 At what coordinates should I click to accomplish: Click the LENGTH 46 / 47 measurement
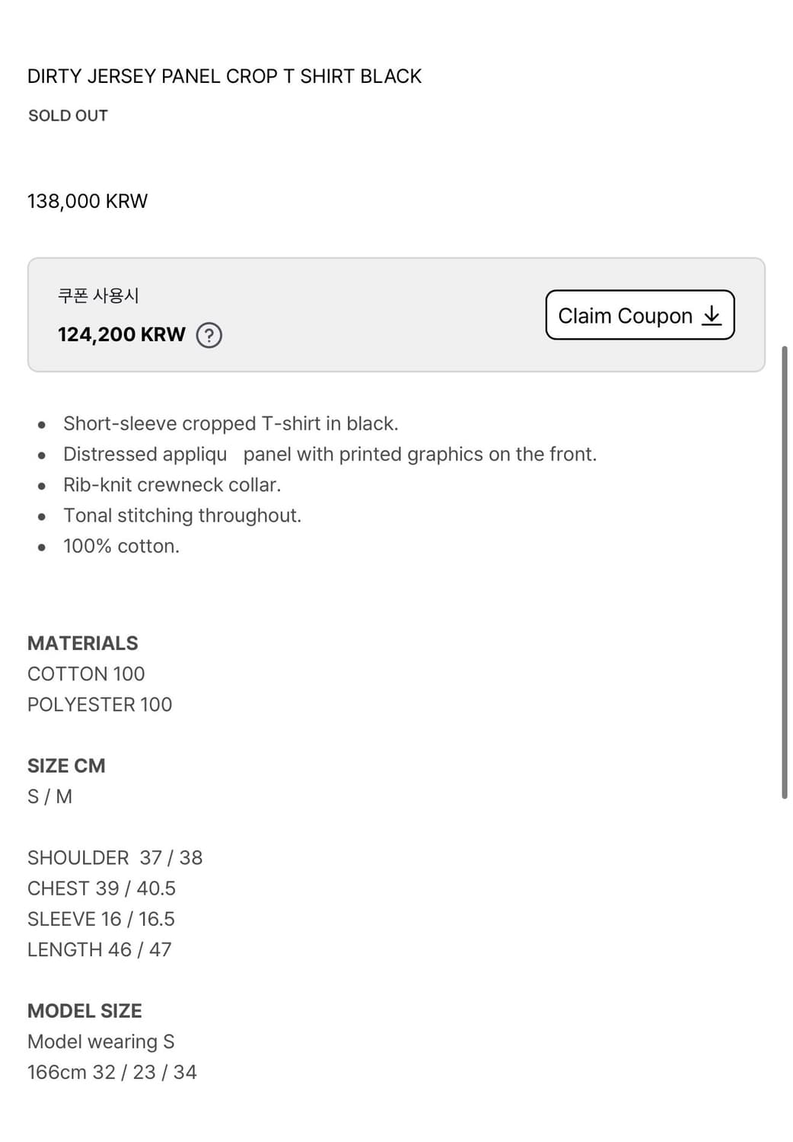coord(100,949)
